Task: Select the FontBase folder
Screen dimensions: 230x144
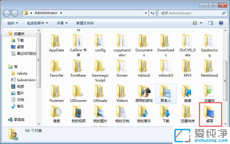Action: [x=78, y=68]
